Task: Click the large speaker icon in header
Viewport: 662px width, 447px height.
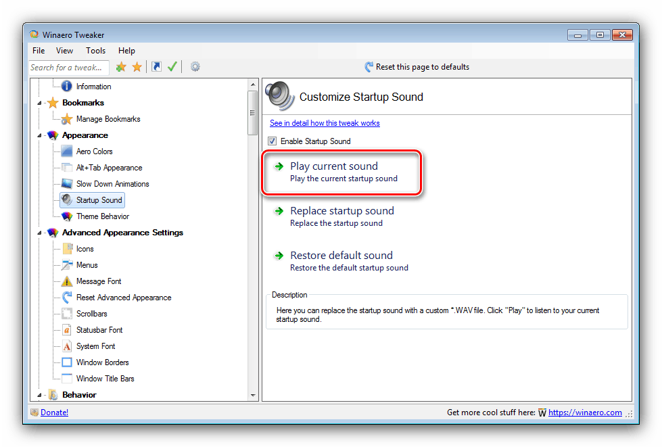Action: pos(279,95)
